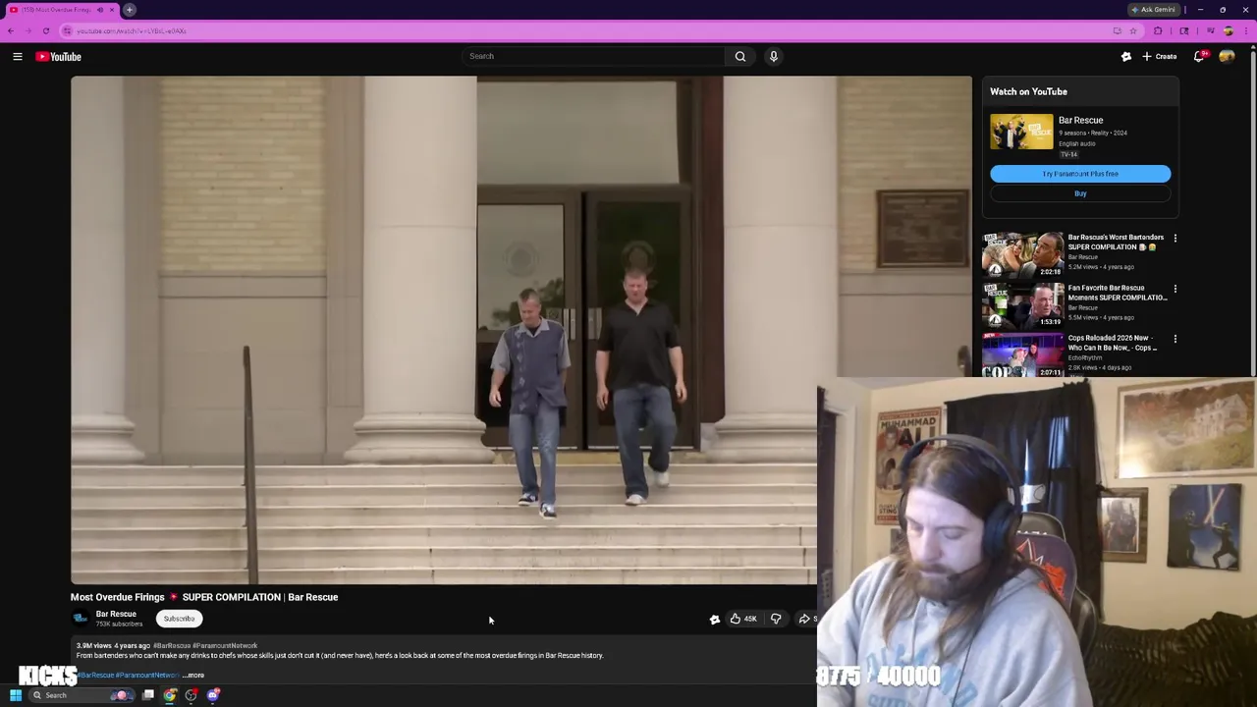The height and width of the screenshot is (707, 1257).
Task: Open YouTube notifications bell
Action: [x=1199, y=57]
